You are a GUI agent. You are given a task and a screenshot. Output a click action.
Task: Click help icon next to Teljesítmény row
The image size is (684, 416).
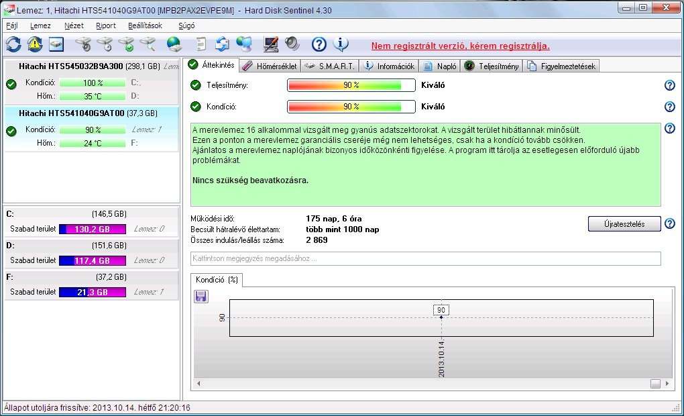tap(670, 85)
